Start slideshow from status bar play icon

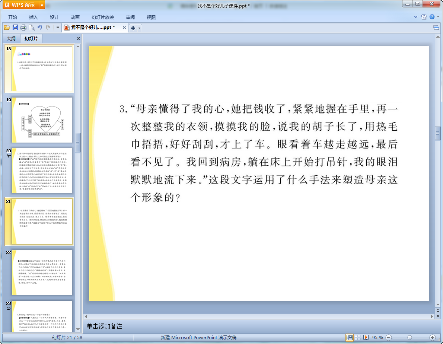tap(366, 338)
